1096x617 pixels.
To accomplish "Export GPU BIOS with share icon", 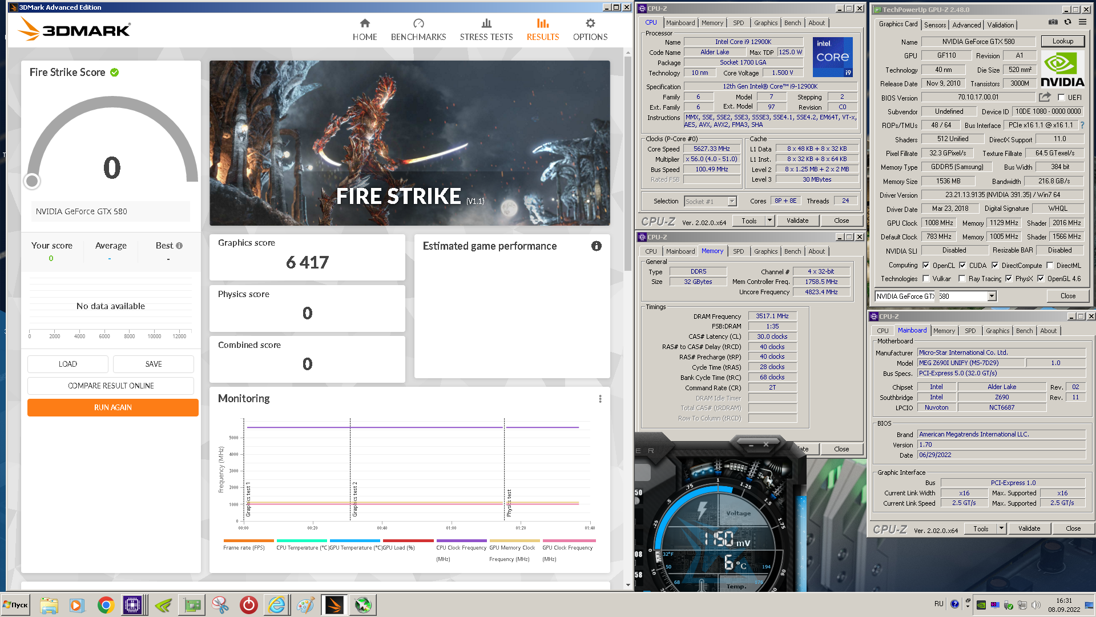I will click(1045, 97).
